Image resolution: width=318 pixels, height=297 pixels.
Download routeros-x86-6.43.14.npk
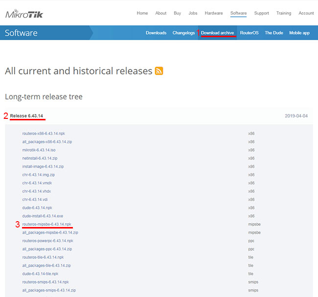pyautogui.click(x=44, y=134)
